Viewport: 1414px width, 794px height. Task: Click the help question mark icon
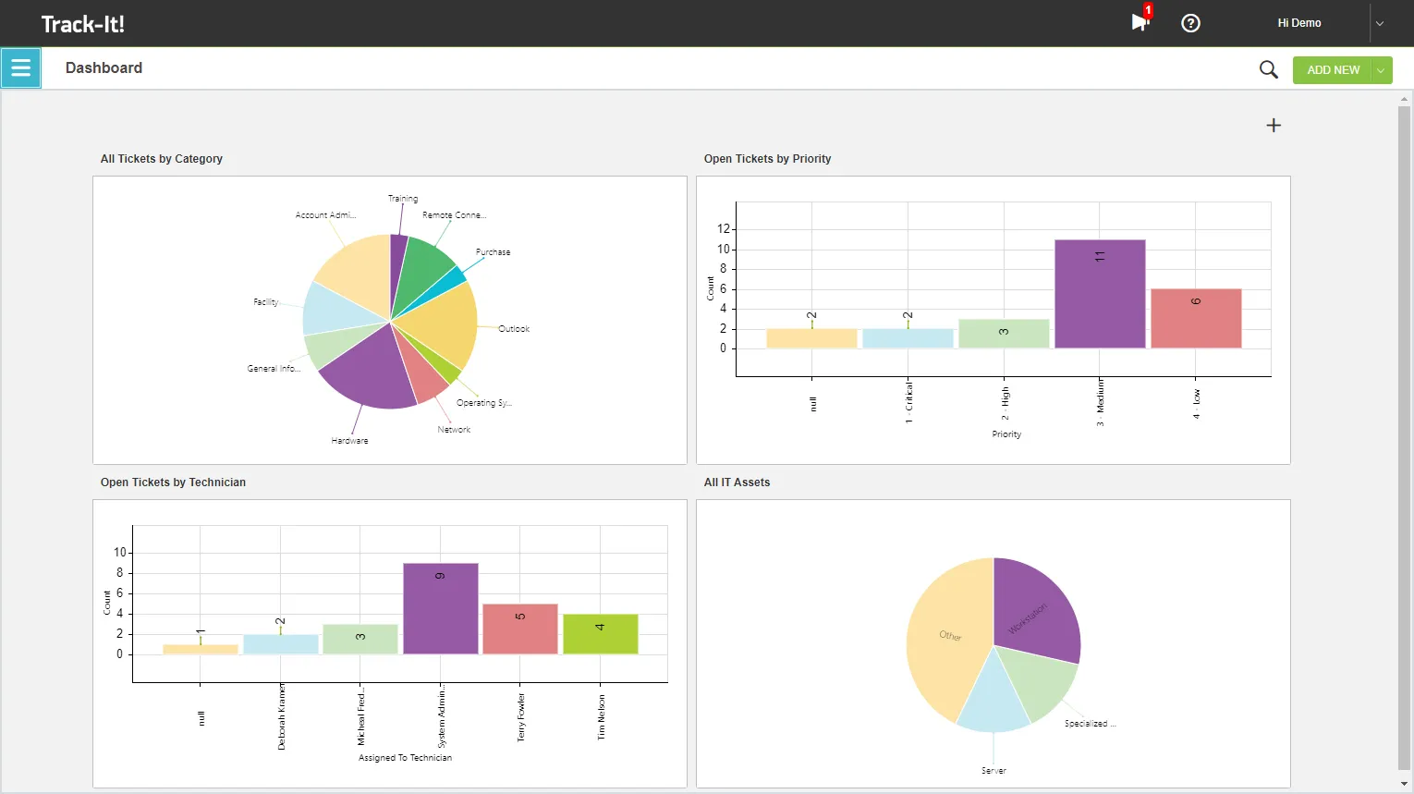(x=1190, y=23)
